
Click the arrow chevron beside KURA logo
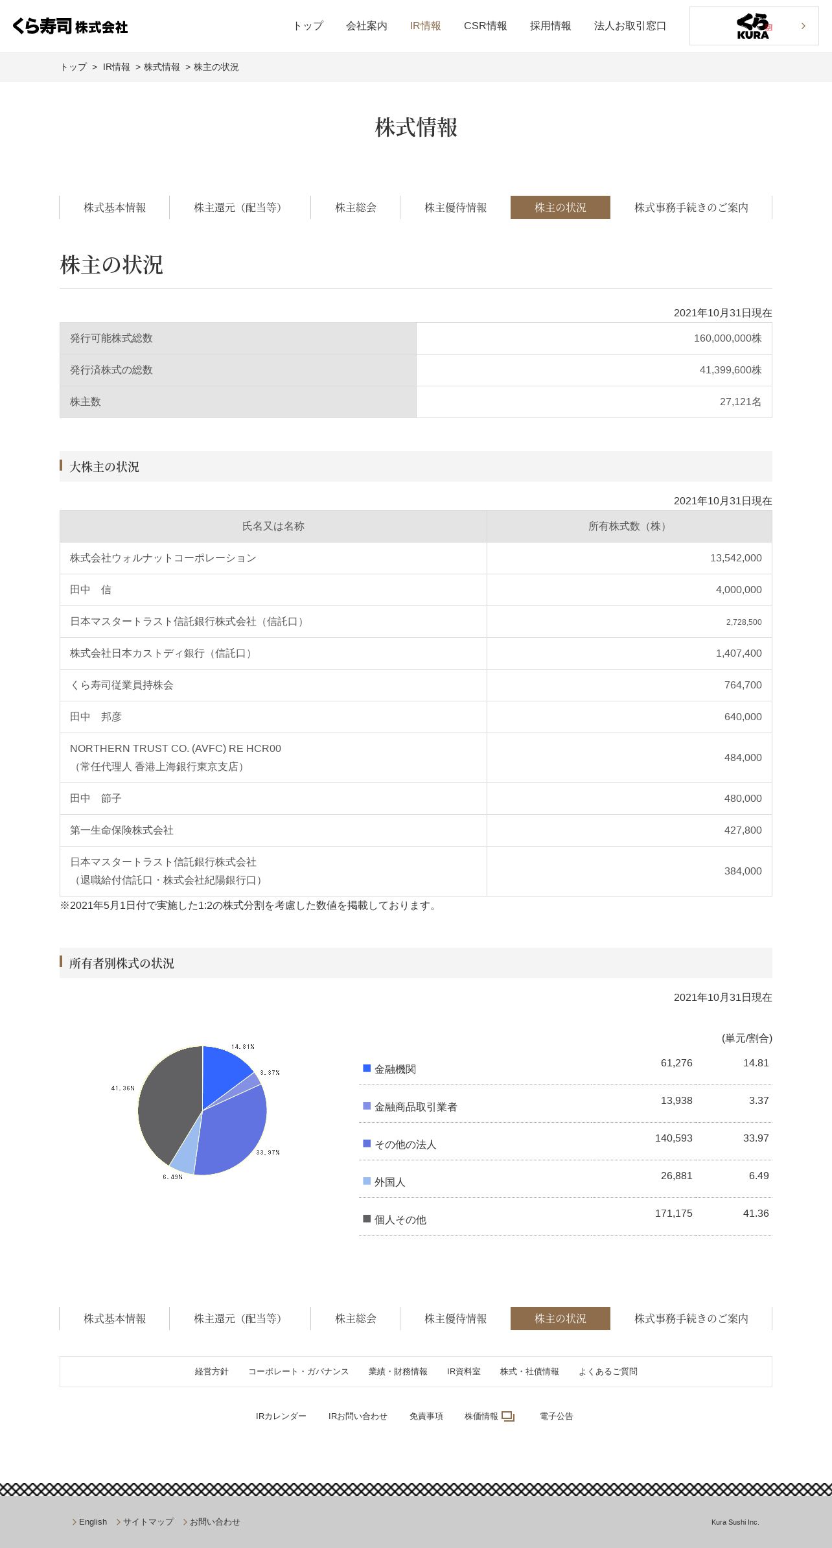tap(803, 26)
